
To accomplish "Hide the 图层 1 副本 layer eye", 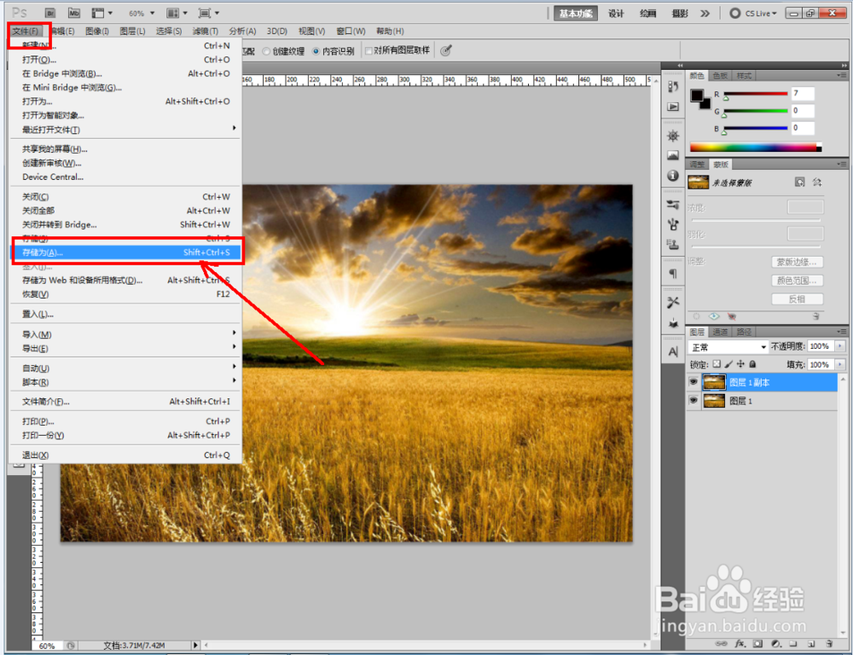I will click(x=693, y=382).
